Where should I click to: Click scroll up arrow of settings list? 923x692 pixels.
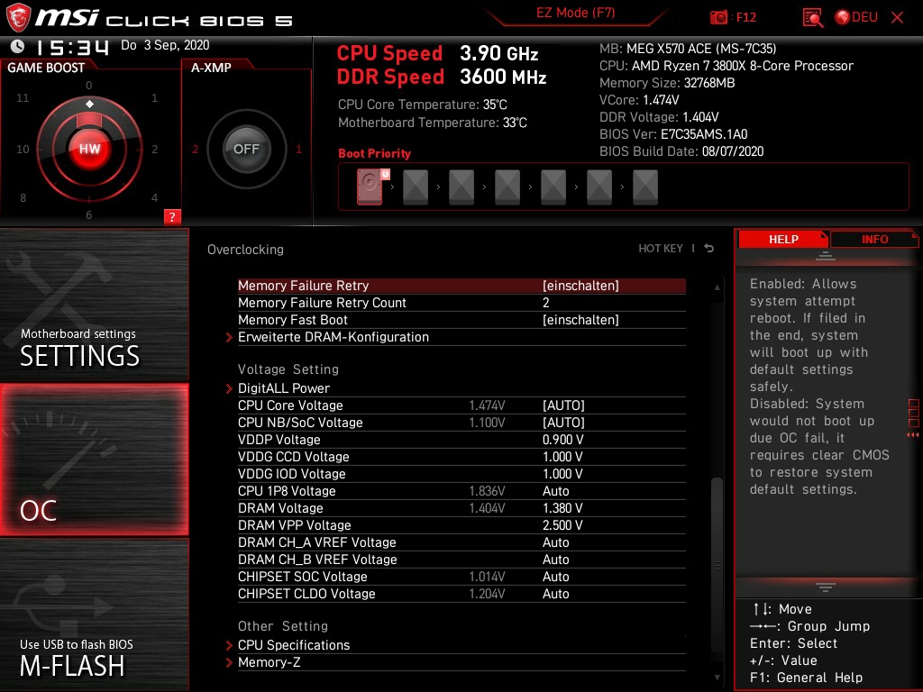pyautogui.click(x=717, y=287)
